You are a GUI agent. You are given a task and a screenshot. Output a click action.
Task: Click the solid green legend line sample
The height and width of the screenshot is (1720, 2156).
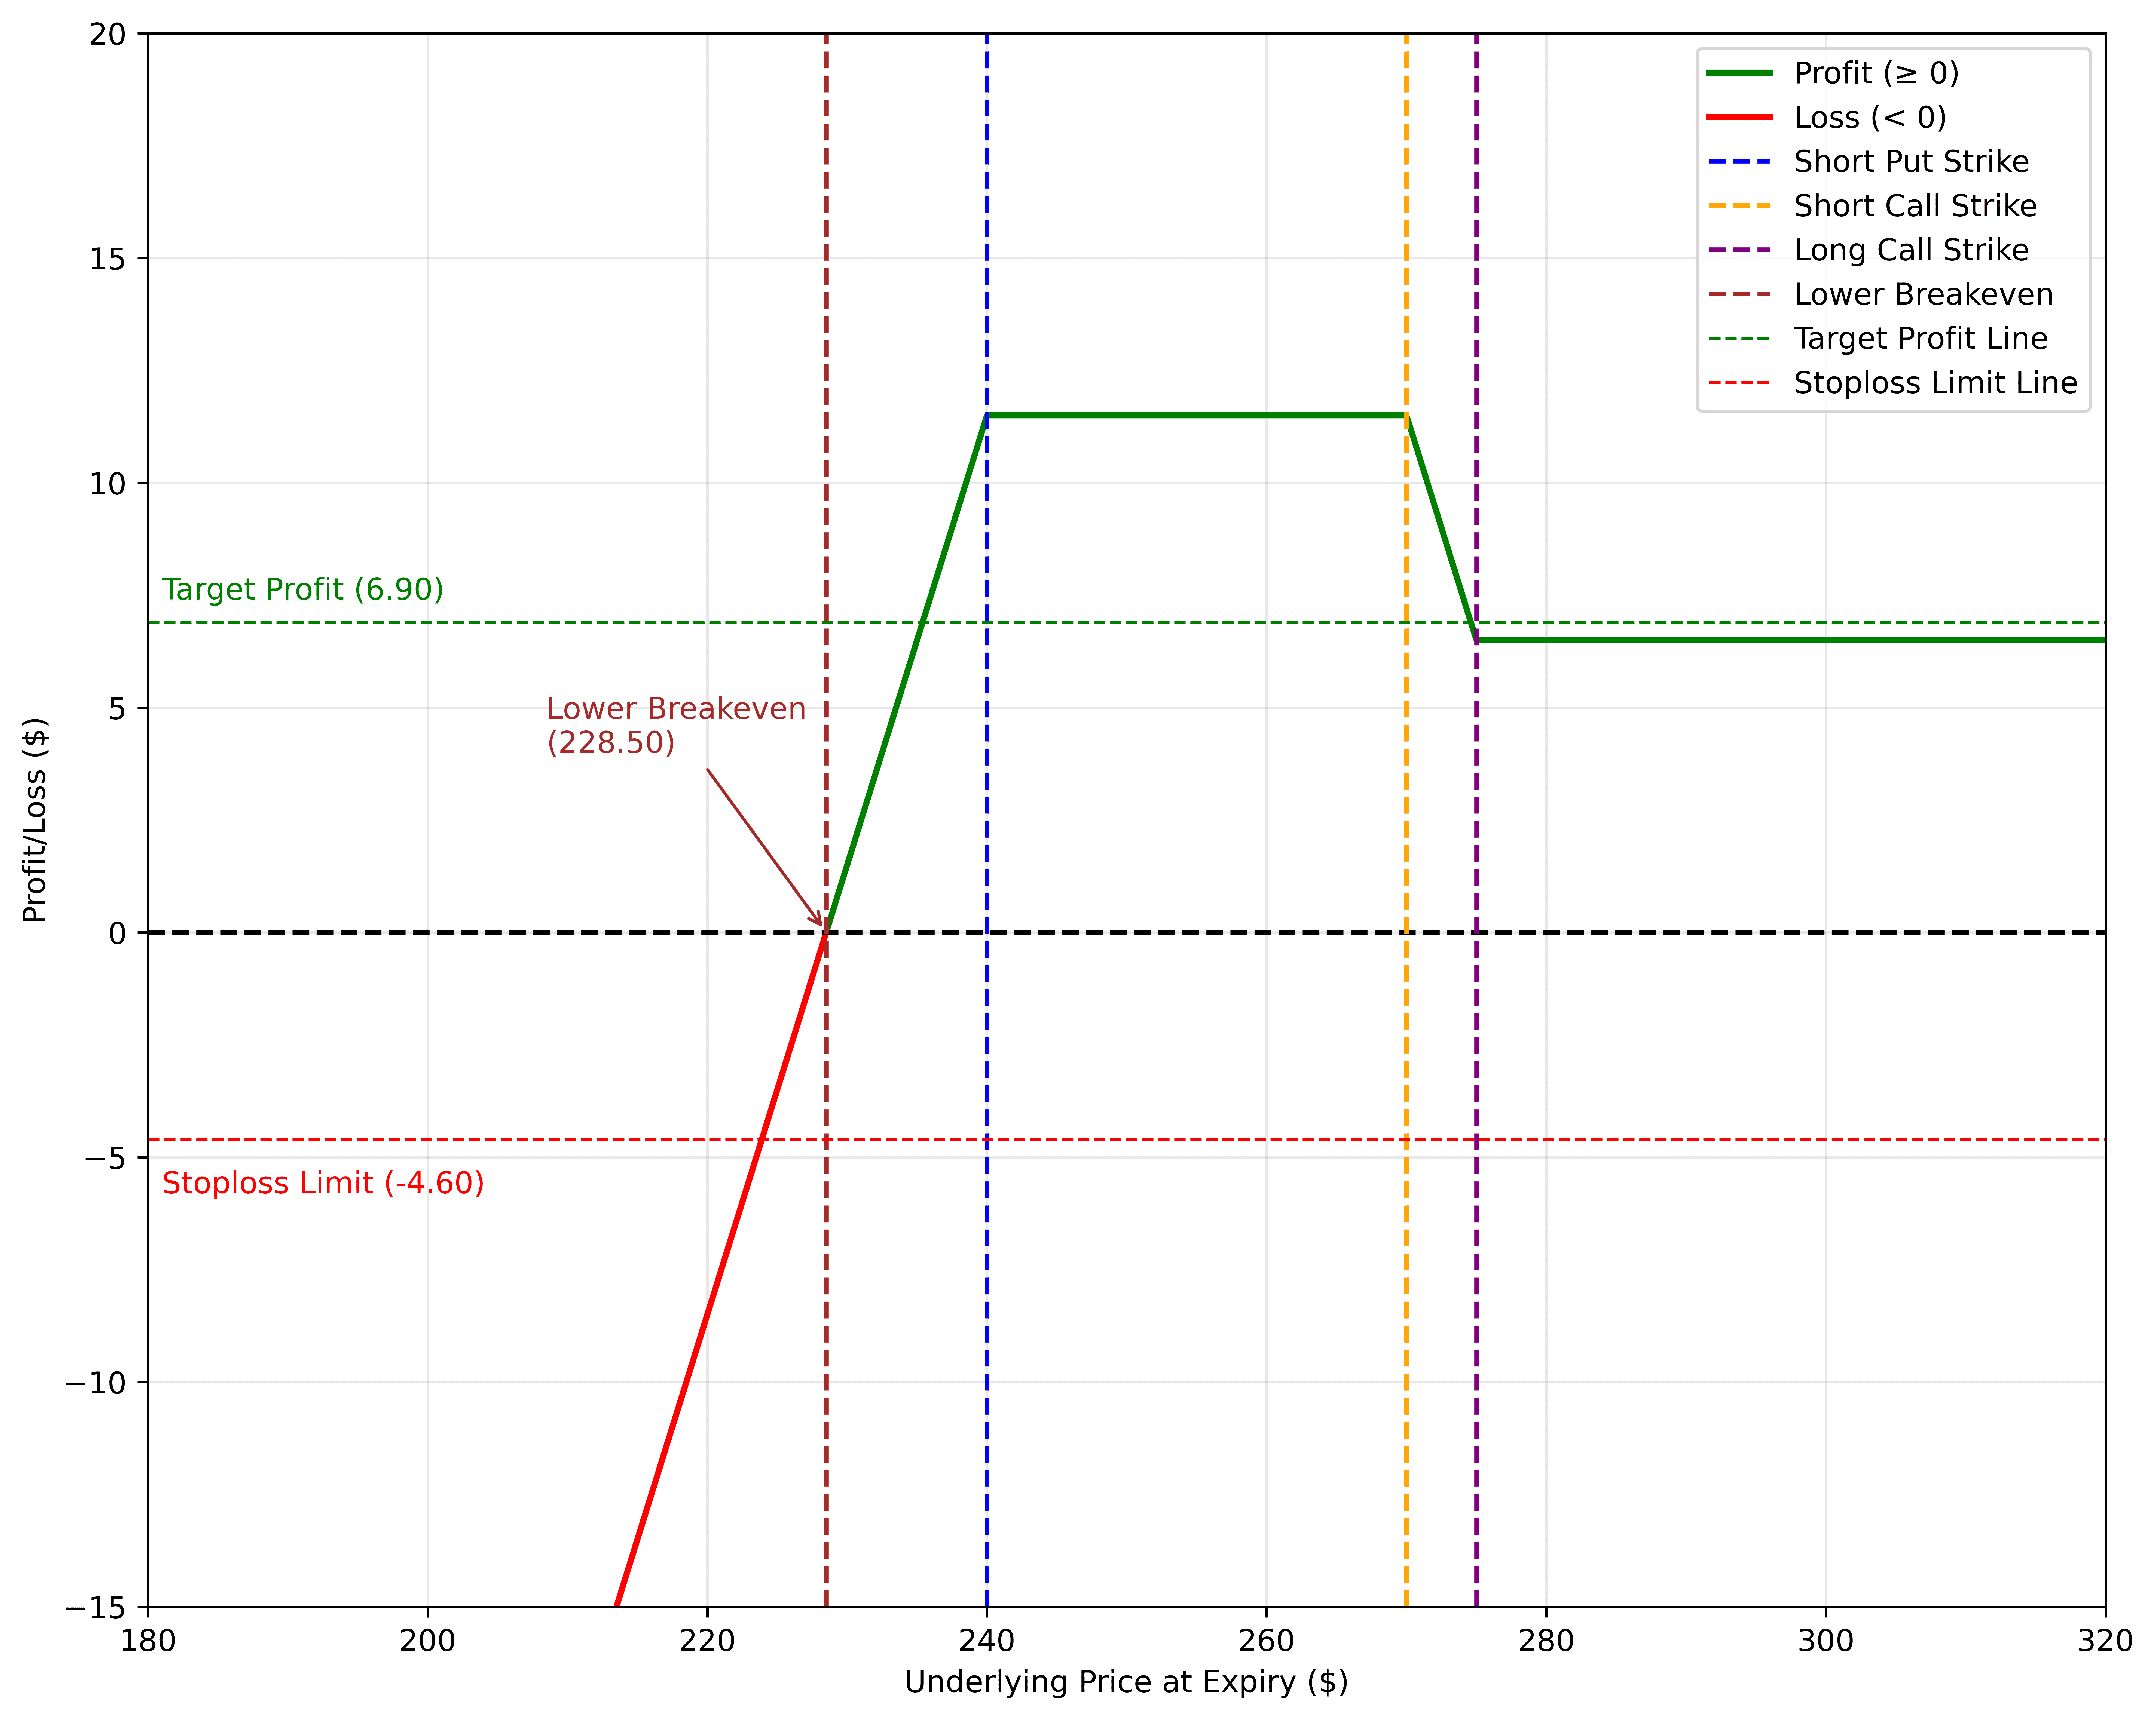click(x=1739, y=73)
